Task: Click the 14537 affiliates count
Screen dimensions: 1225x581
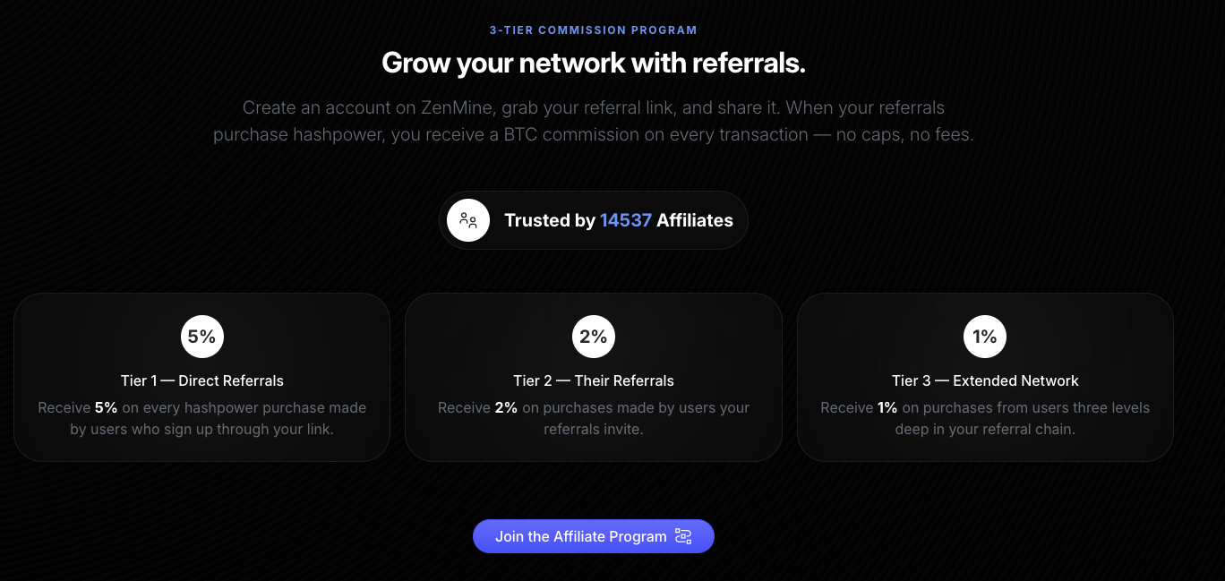Action: (625, 220)
